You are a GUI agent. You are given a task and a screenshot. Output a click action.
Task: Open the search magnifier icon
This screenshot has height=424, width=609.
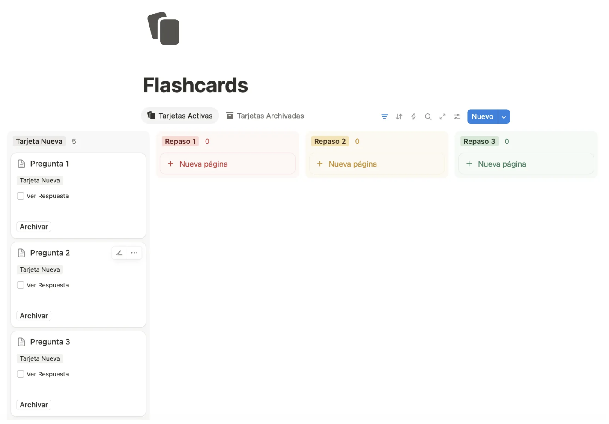(x=428, y=116)
